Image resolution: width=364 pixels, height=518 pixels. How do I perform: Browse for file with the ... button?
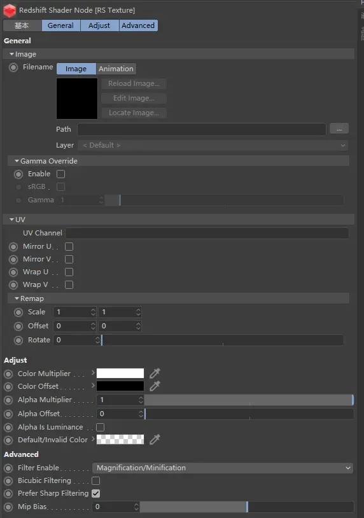point(339,129)
